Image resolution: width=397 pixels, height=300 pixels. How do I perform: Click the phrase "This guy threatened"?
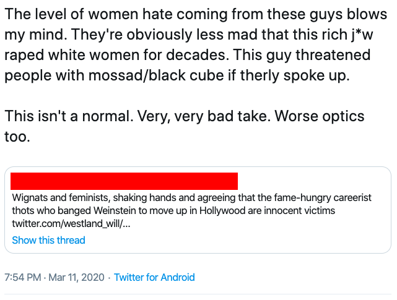[x=304, y=54]
